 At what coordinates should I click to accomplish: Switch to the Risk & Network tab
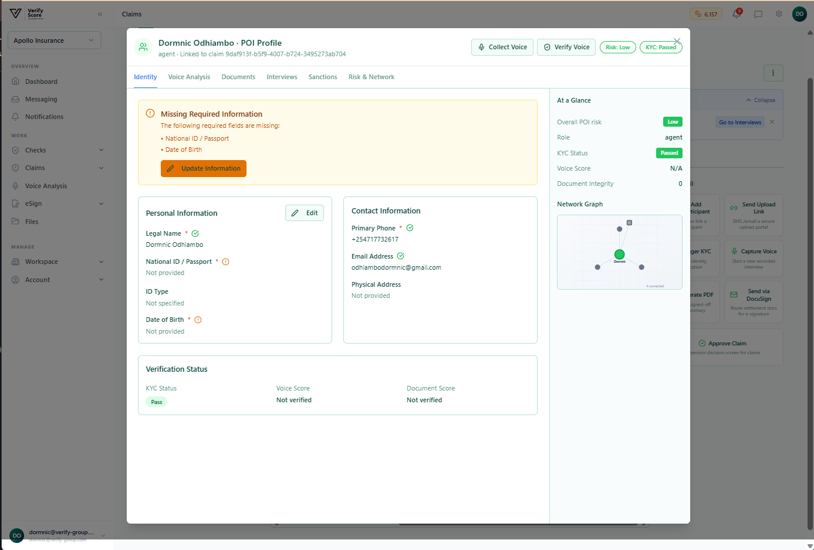pyautogui.click(x=371, y=77)
